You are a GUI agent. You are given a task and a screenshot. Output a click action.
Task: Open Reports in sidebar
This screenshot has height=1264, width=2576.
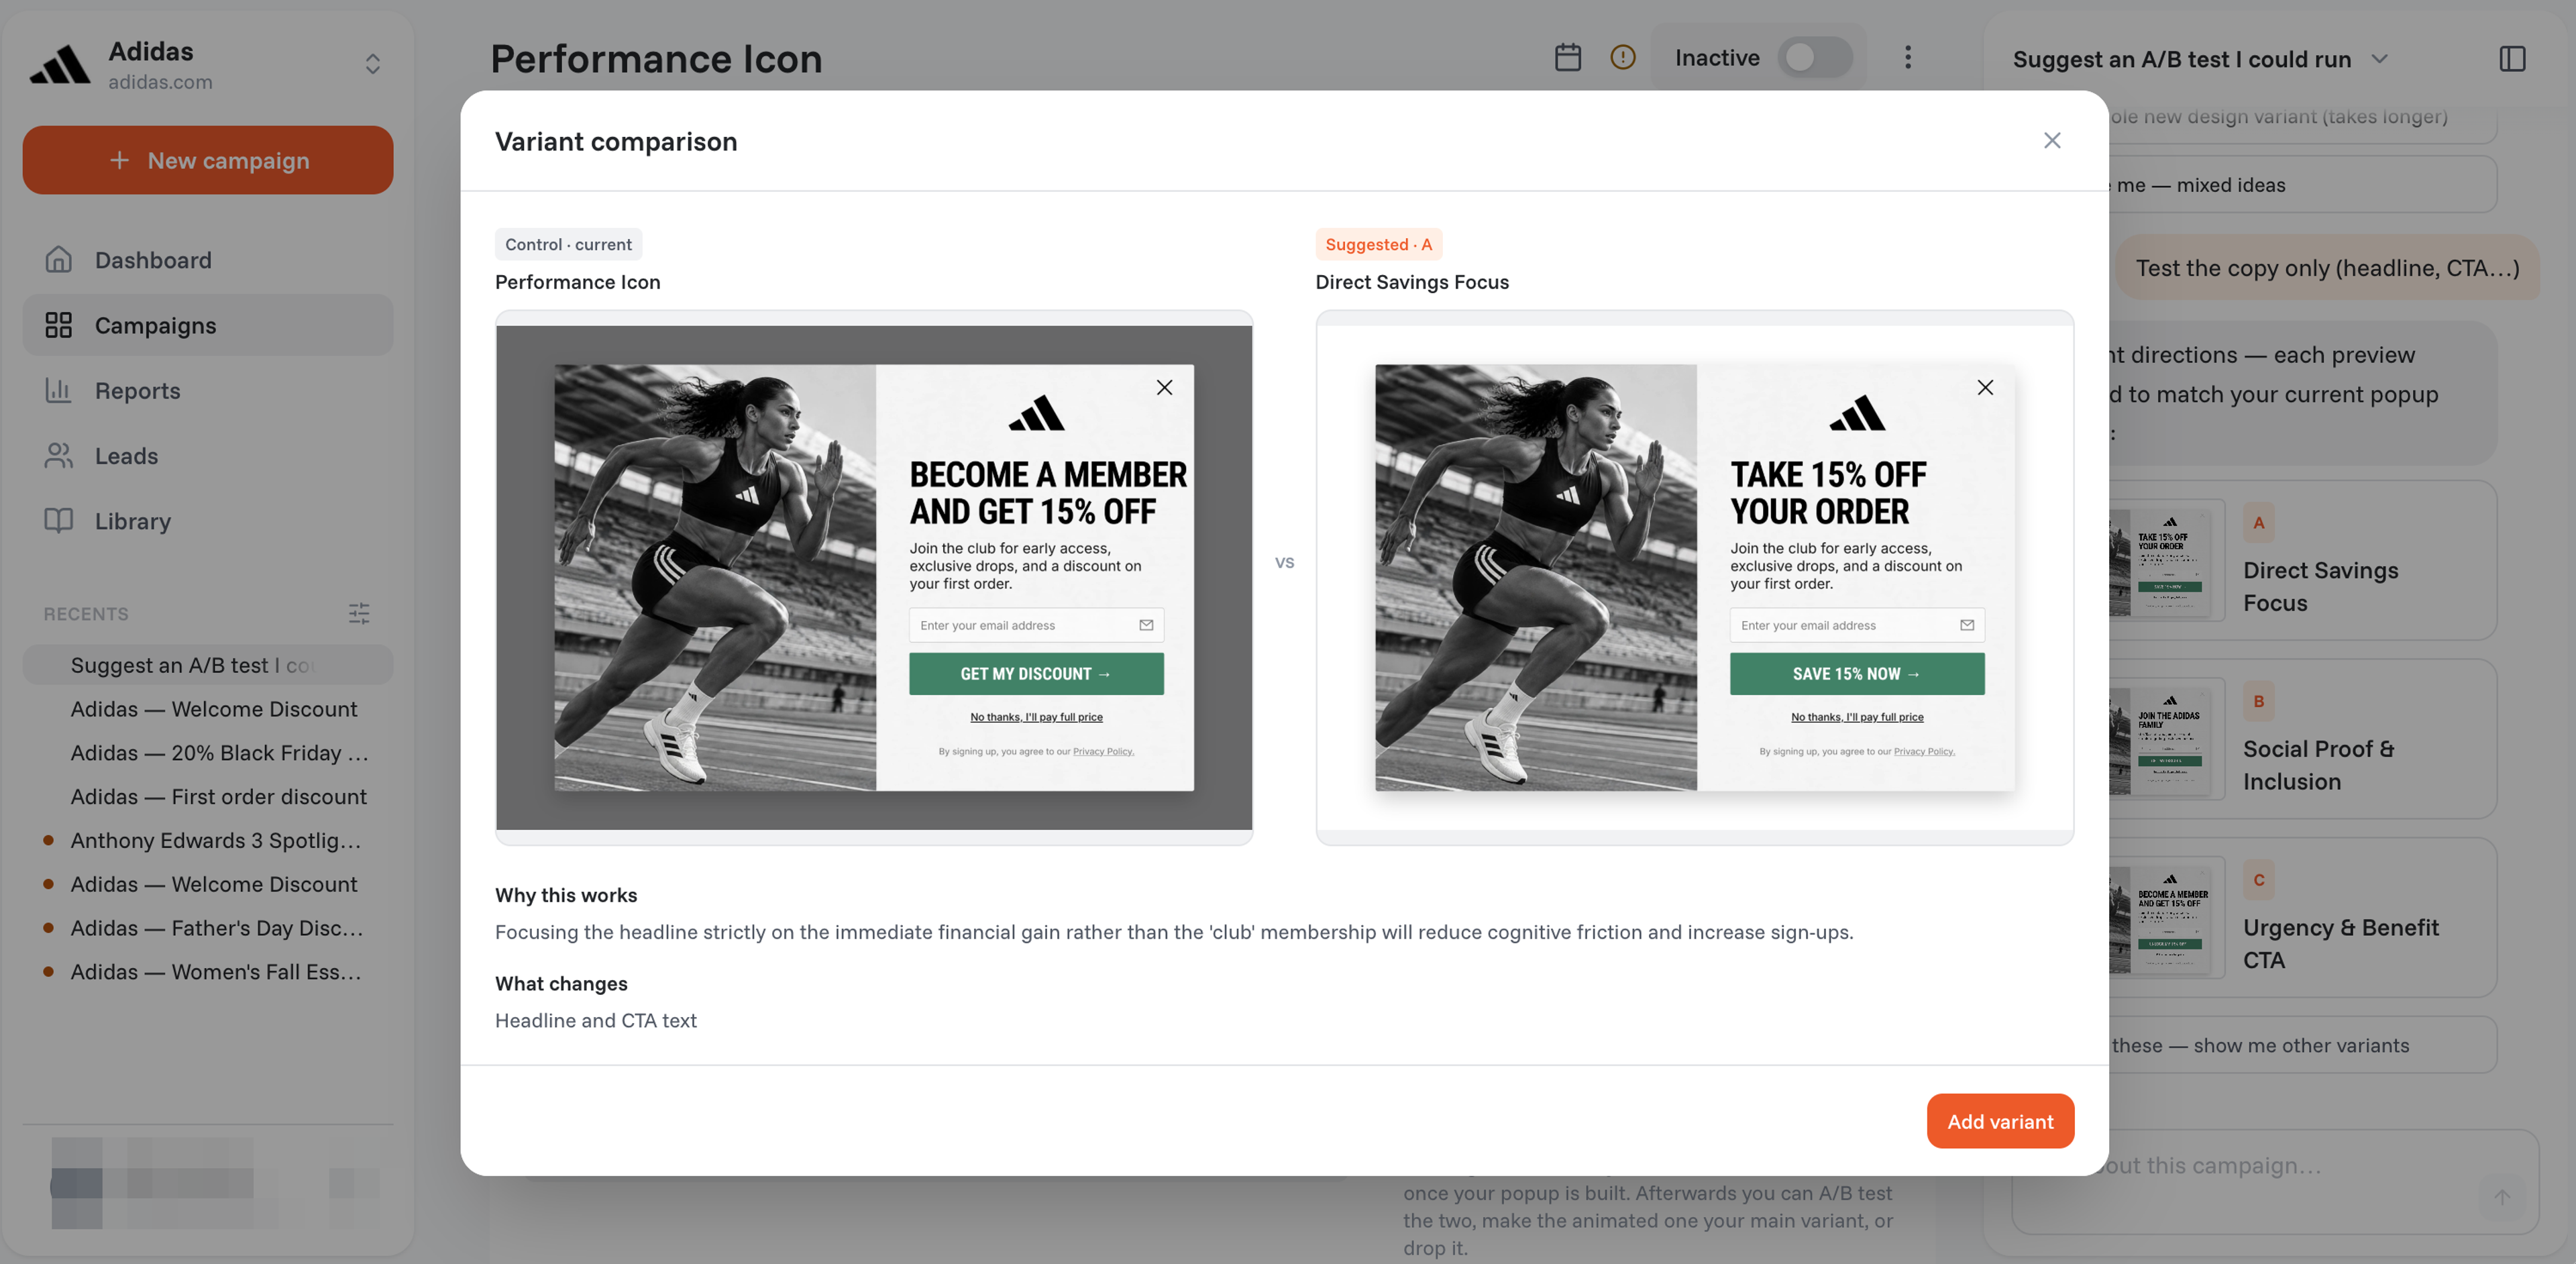point(208,390)
